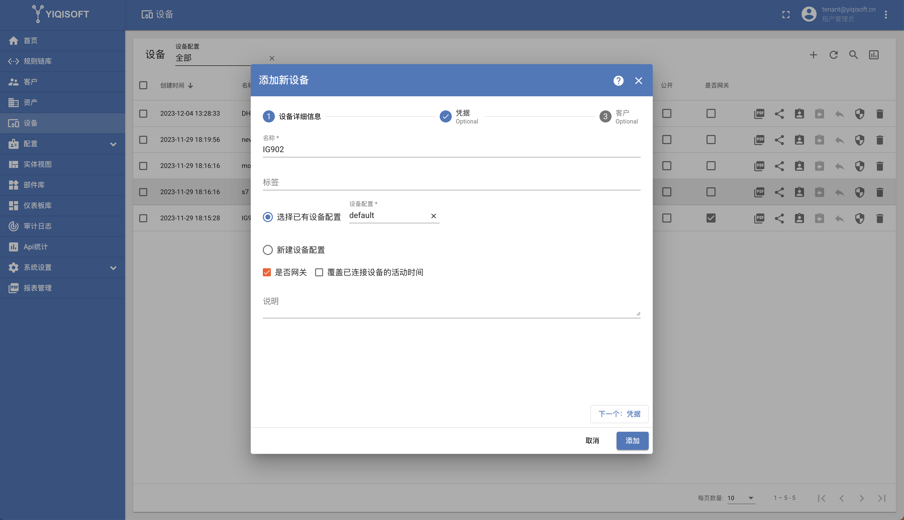Select the 新建设备配置 radio button
Image resolution: width=904 pixels, height=520 pixels.
point(268,250)
